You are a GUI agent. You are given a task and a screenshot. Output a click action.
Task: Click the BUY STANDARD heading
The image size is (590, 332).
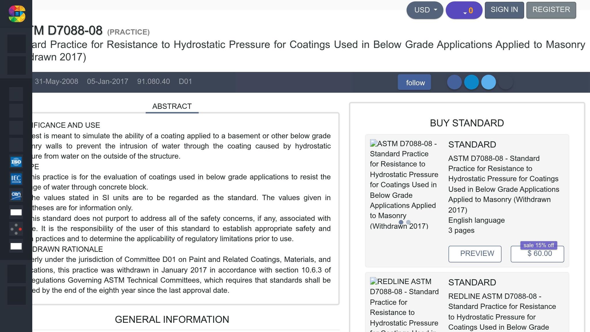pos(467,123)
